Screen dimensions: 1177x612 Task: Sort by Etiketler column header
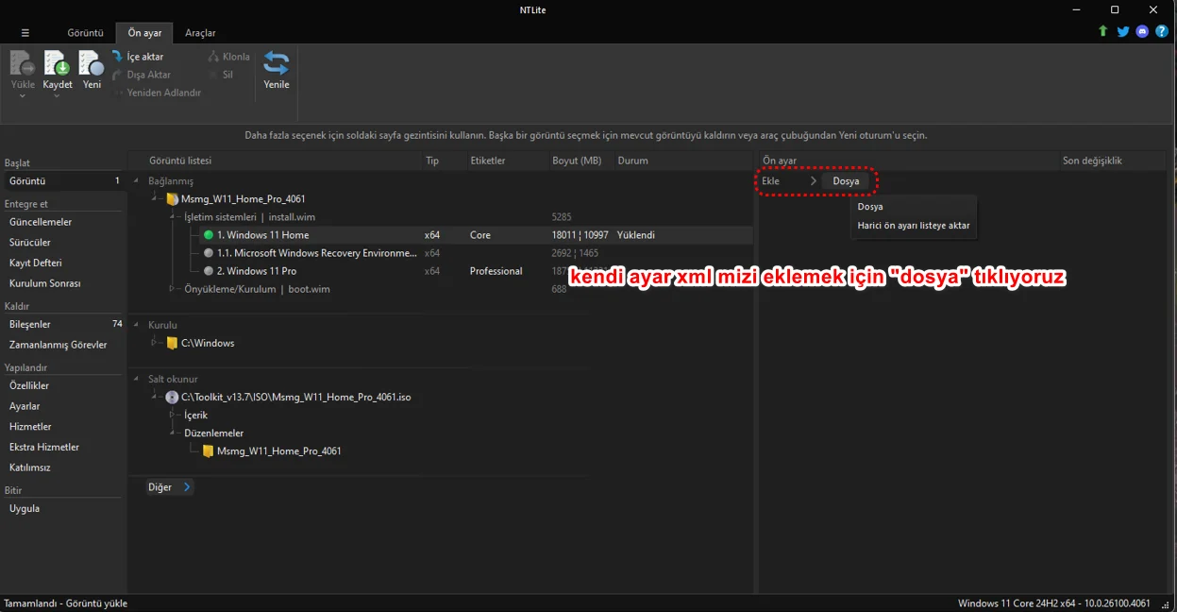coord(488,161)
